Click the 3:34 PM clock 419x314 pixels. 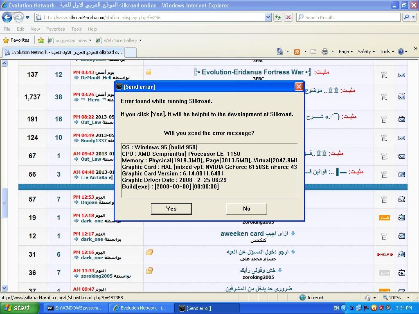point(404,308)
